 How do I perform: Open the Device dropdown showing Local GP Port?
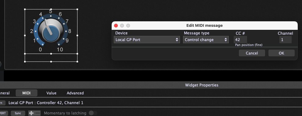click(147, 40)
